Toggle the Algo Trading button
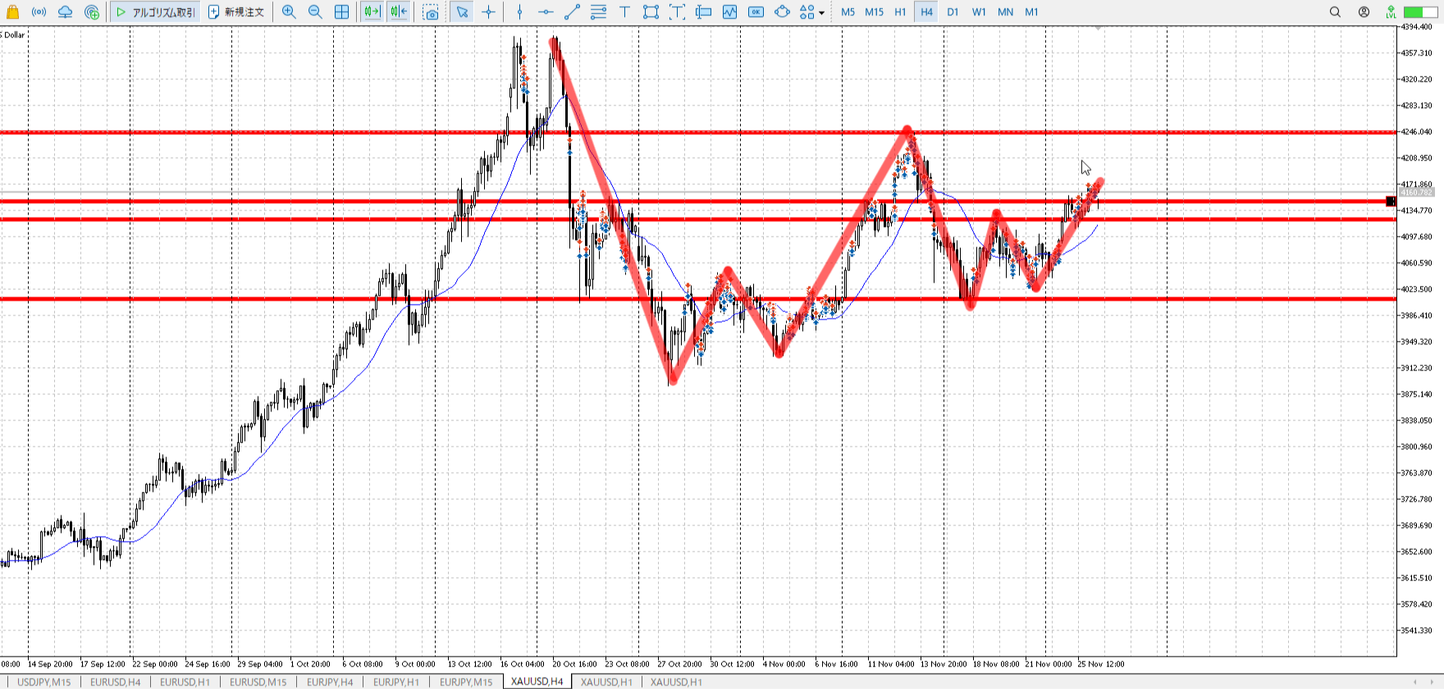 tap(155, 11)
